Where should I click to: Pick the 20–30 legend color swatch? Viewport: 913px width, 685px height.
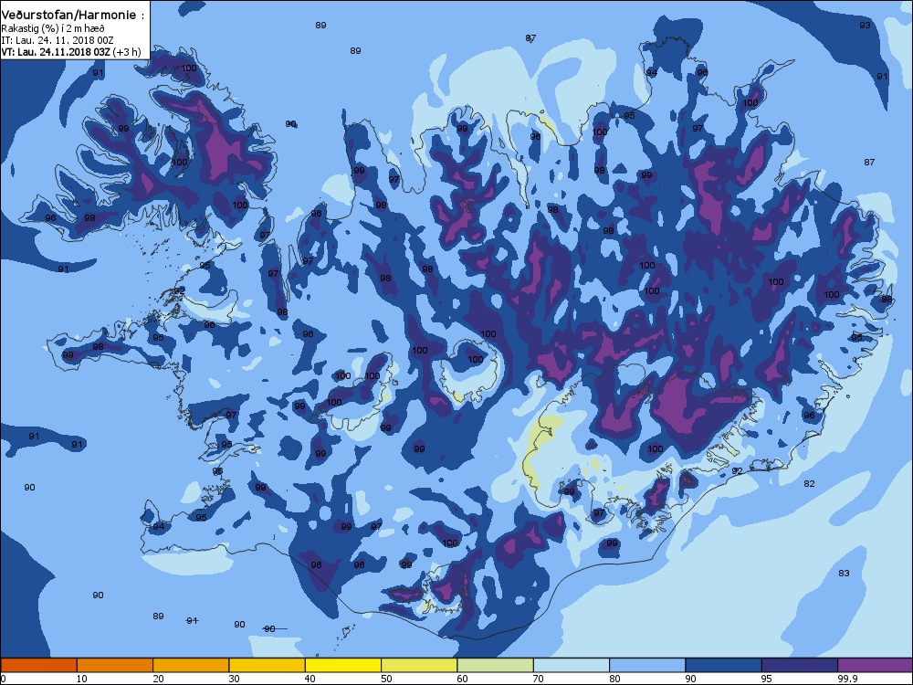(x=191, y=665)
